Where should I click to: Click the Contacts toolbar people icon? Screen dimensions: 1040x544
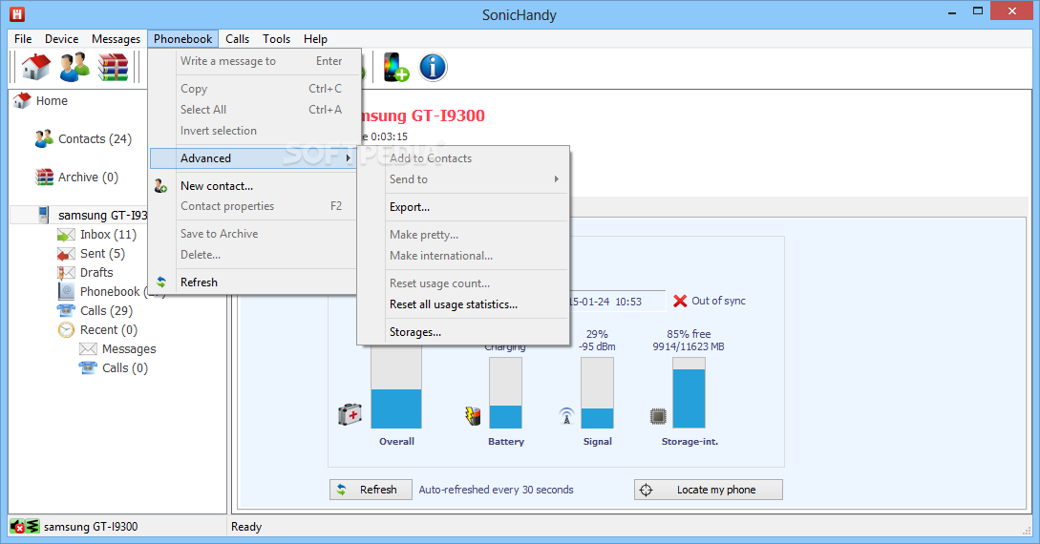[x=74, y=67]
